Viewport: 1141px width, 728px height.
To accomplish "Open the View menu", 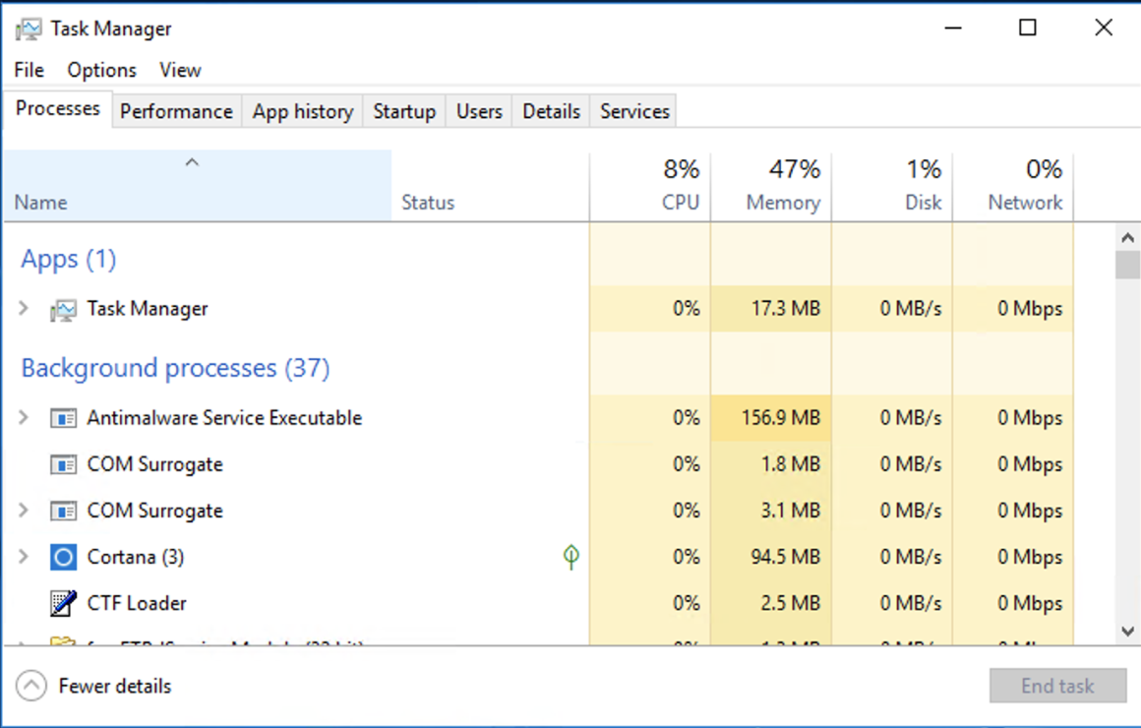I will [x=180, y=70].
